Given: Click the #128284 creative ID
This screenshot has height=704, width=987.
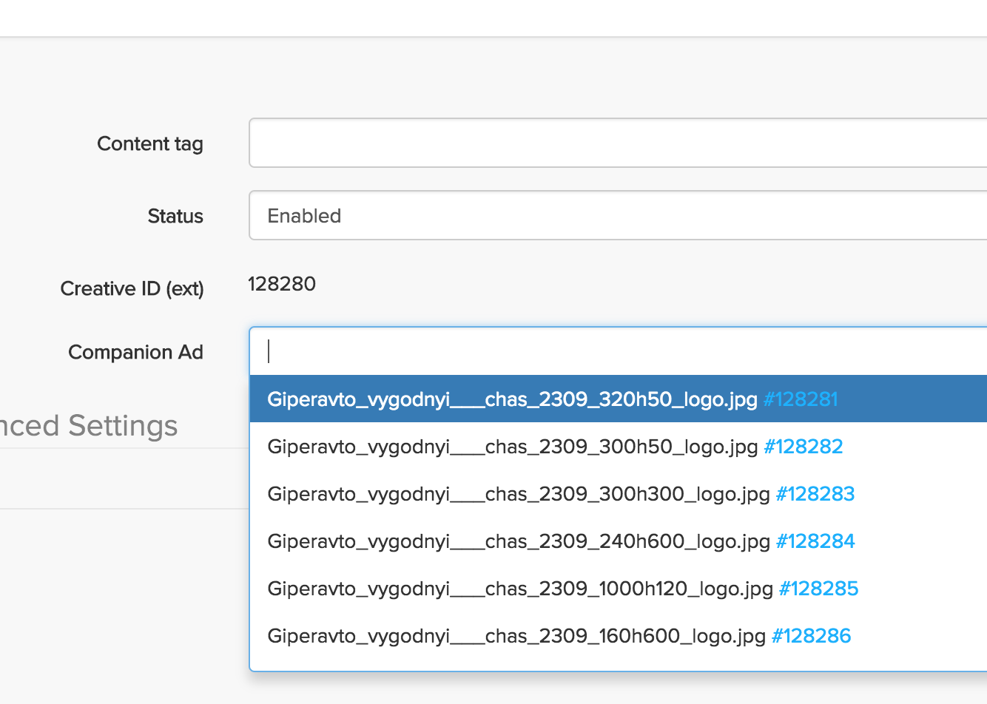Looking at the screenshot, I should (x=815, y=541).
